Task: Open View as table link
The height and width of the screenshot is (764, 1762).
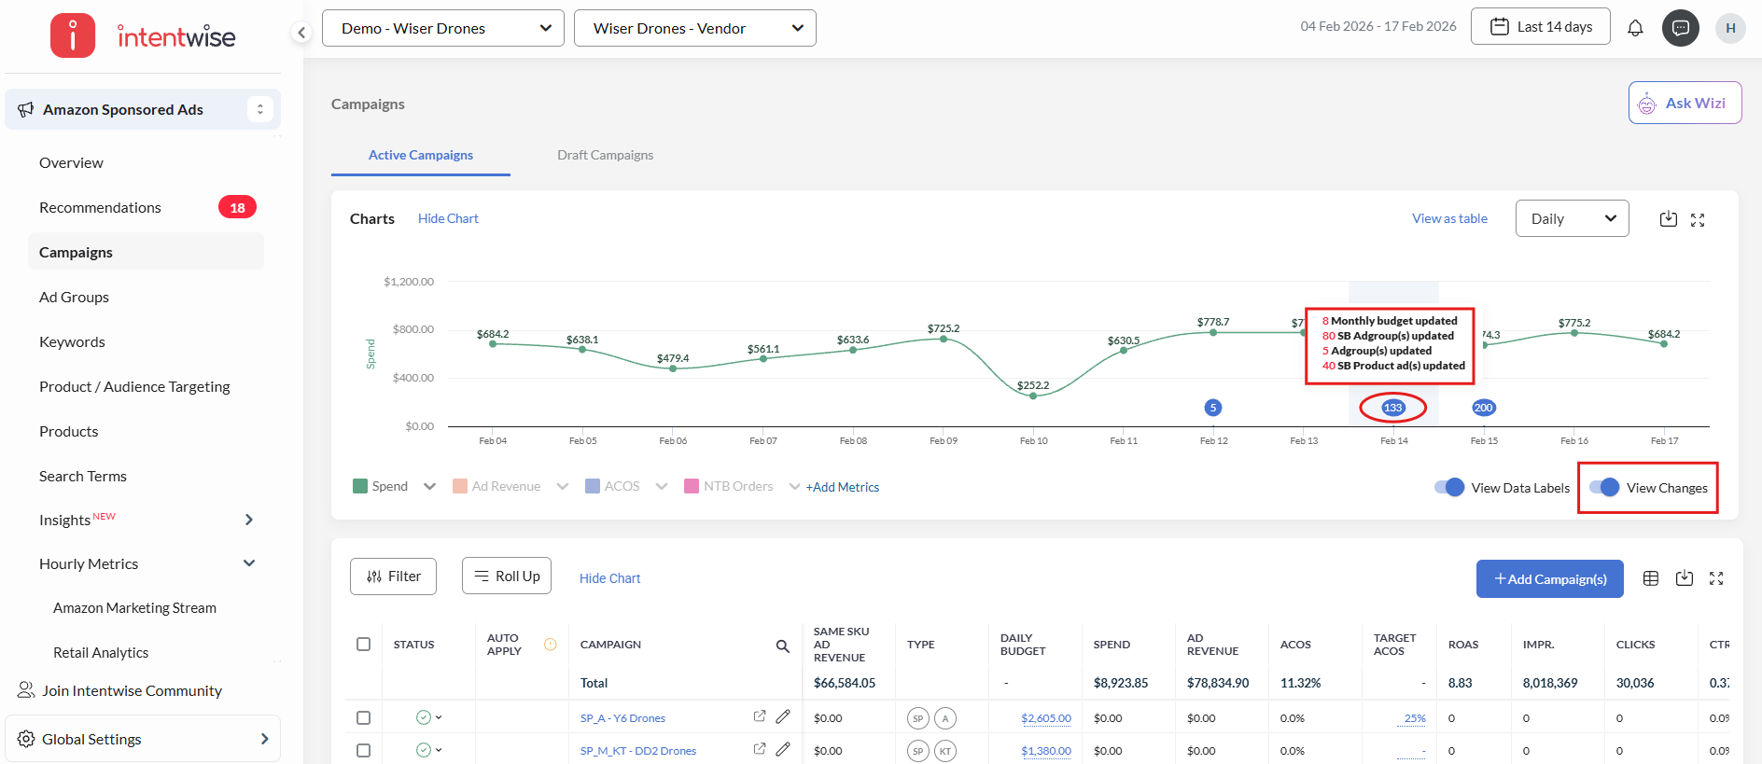Action: [1449, 218]
